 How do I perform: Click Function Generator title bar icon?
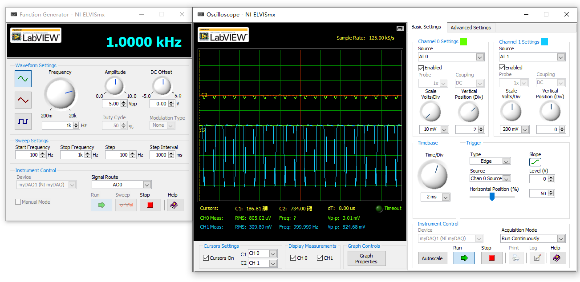point(14,15)
